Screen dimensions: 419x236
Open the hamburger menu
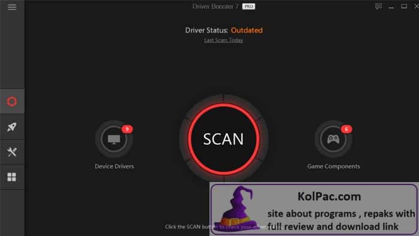[12, 7]
